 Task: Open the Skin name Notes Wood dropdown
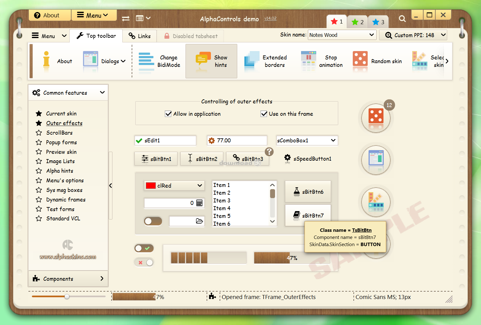point(371,35)
